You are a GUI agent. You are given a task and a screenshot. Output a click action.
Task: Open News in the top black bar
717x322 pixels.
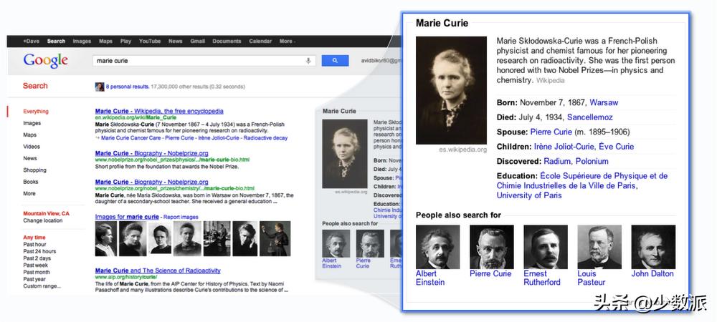pyautogui.click(x=175, y=41)
